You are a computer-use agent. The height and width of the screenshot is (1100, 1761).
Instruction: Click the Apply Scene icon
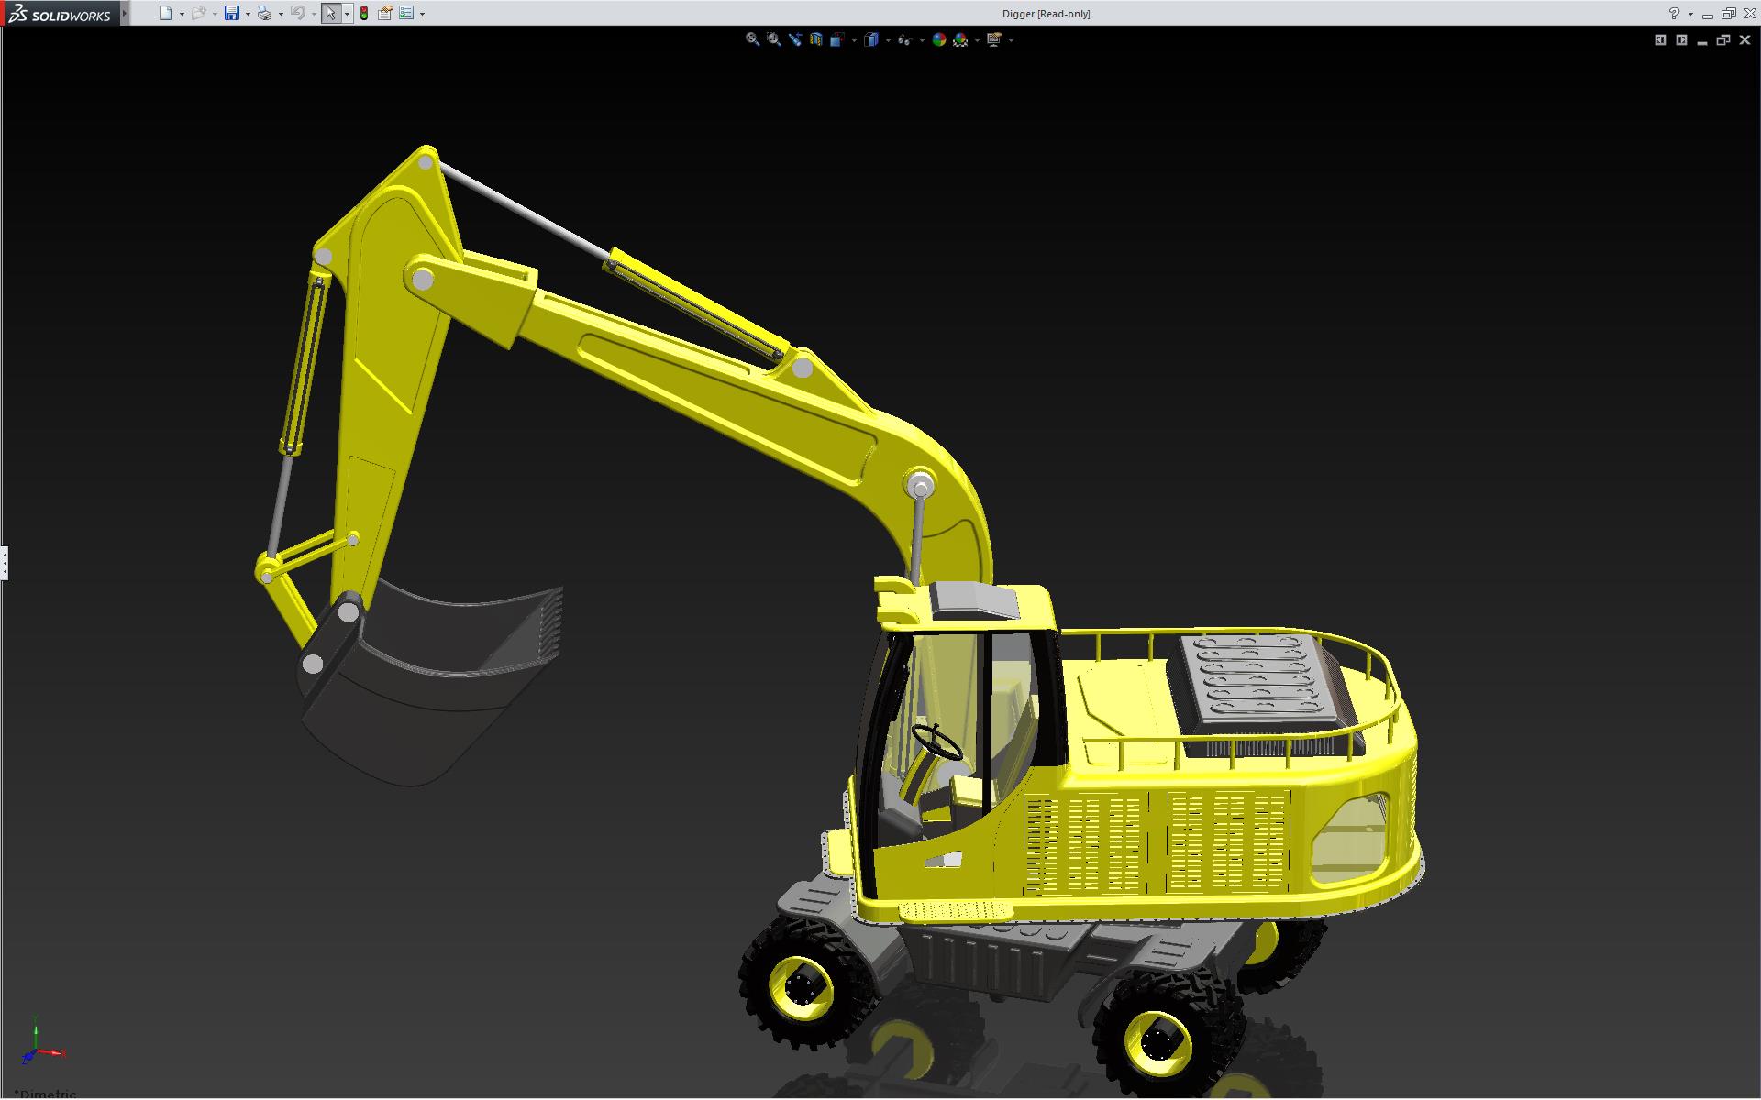click(960, 39)
